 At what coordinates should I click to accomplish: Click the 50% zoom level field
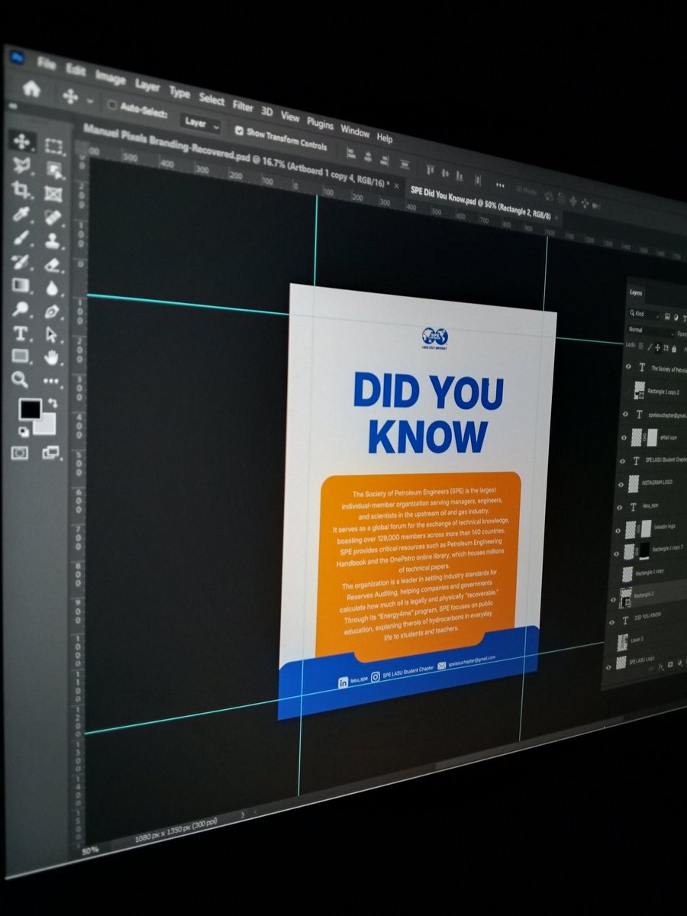[x=90, y=850]
